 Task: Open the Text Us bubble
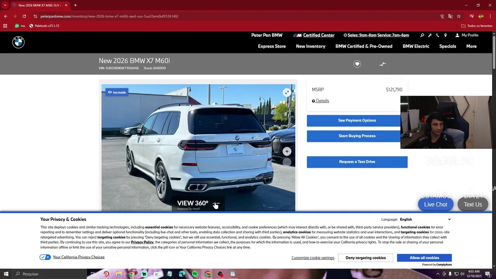click(x=473, y=204)
